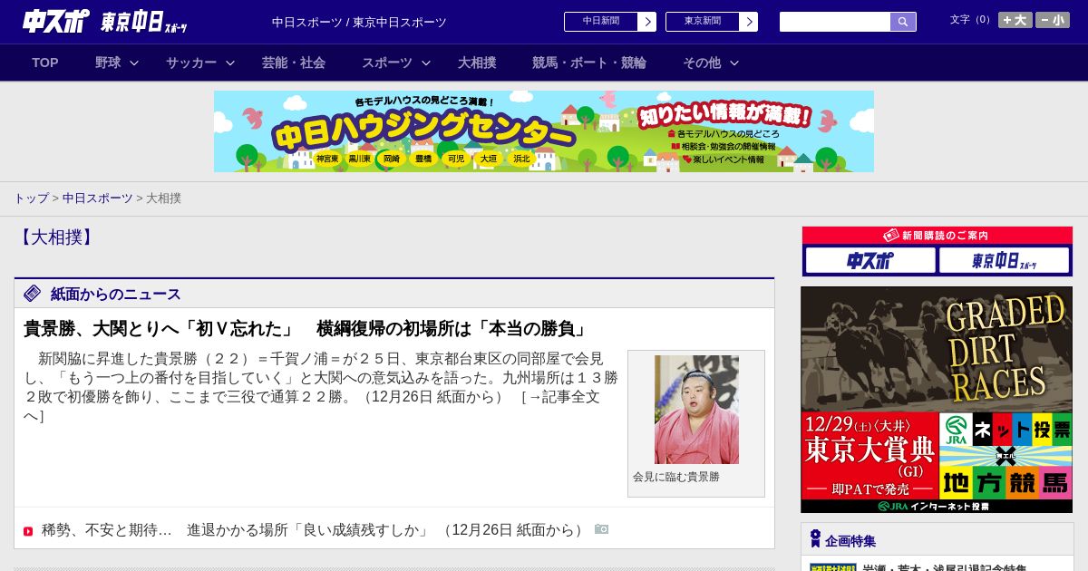Screen dimensions: 1088x571
Task: Click the 紙面からのニュース ticket icon
Action: click(x=33, y=293)
